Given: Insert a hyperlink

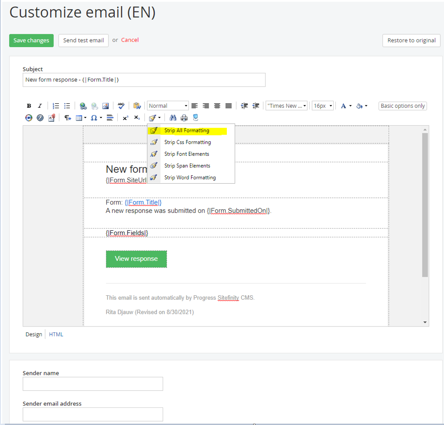Looking at the screenshot, I should (83, 105).
